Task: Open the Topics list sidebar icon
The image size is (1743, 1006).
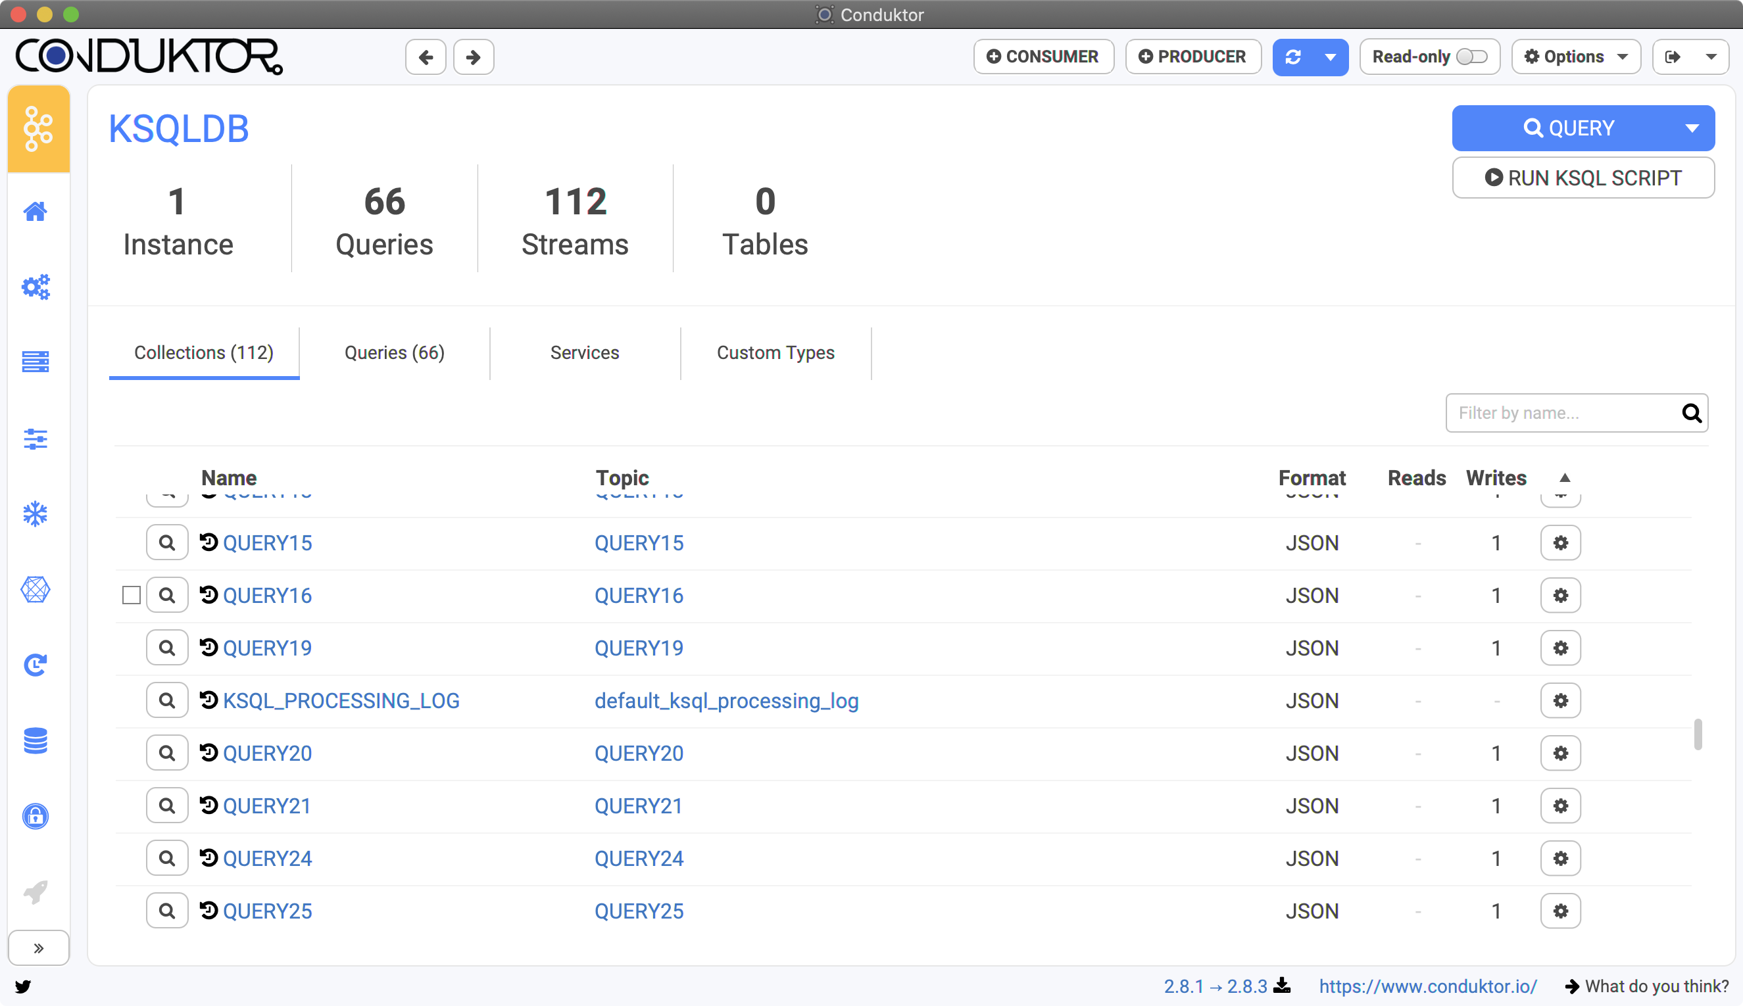Action: pos(36,362)
